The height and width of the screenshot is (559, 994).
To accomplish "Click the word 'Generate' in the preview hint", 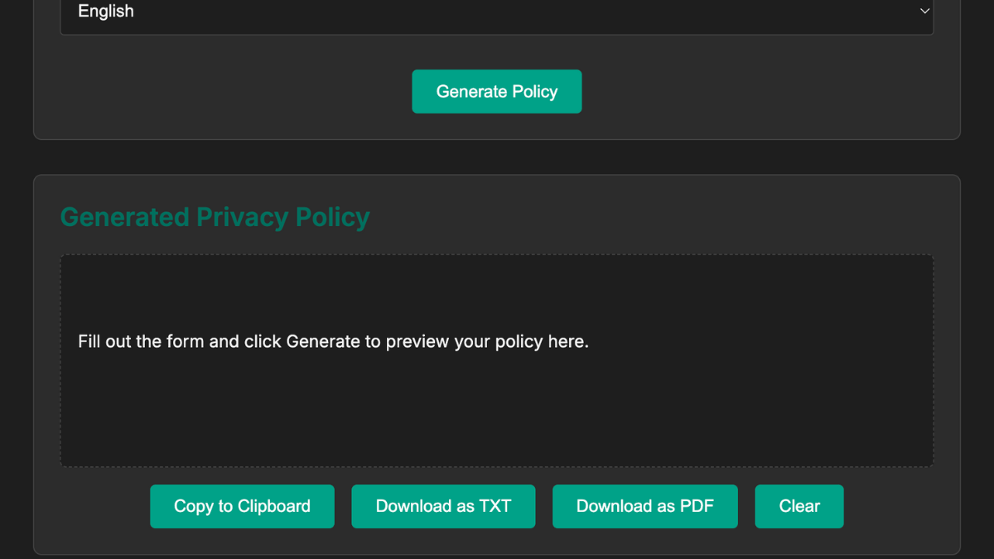I will [323, 341].
